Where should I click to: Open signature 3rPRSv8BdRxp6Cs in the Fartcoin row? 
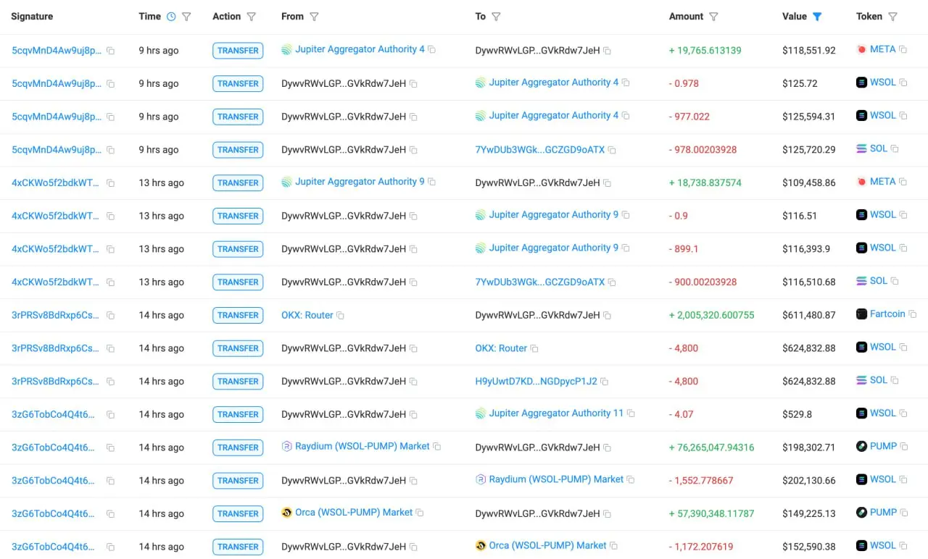click(56, 316)
